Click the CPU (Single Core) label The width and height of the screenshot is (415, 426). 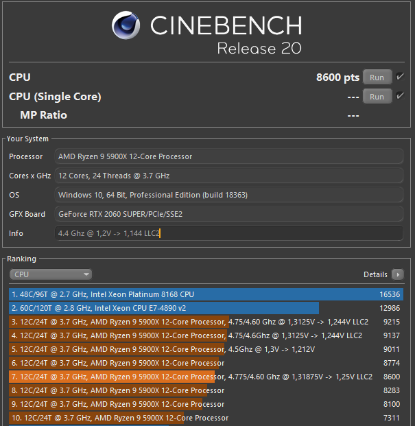click(x=55, y=97)
